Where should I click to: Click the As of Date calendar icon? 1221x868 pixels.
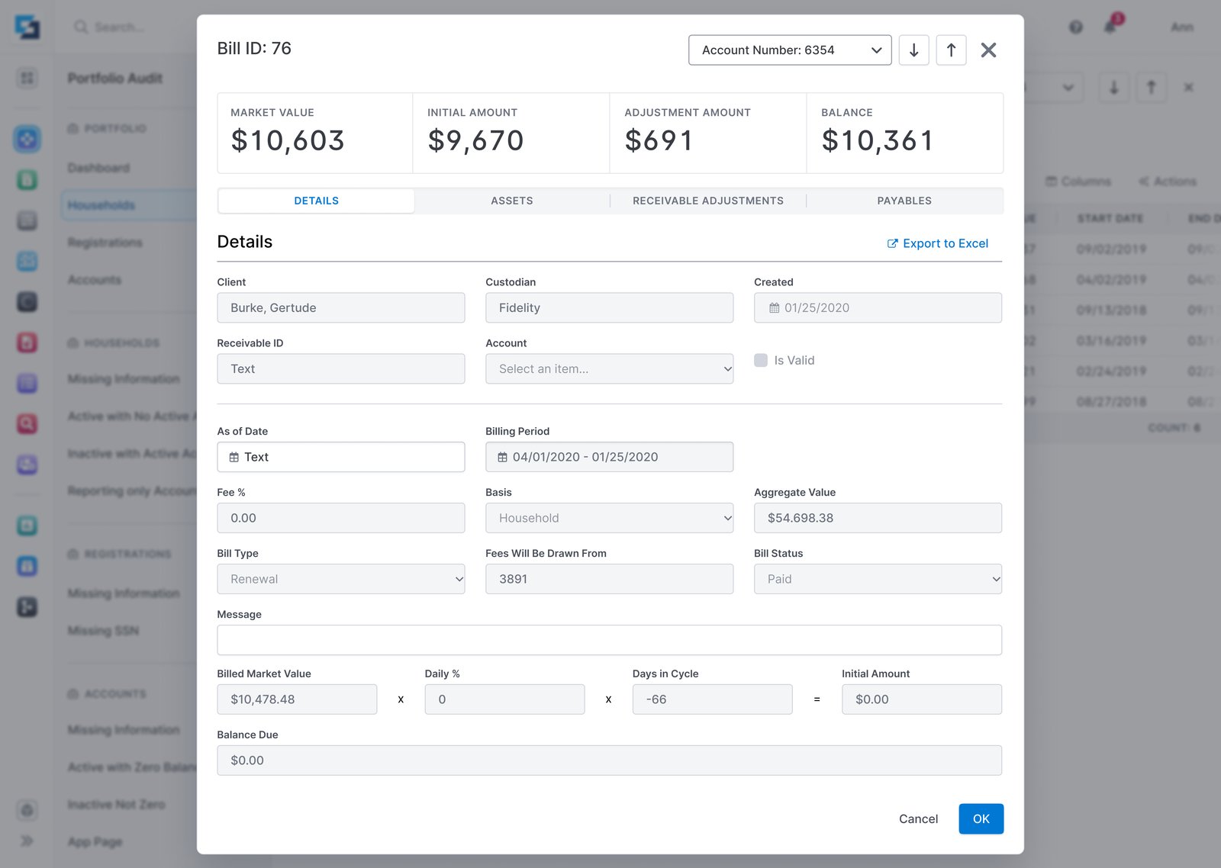point(234,458)
